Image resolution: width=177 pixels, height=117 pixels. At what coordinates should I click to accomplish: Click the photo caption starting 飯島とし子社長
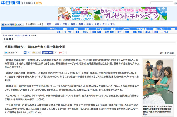[x=158, y=110]
